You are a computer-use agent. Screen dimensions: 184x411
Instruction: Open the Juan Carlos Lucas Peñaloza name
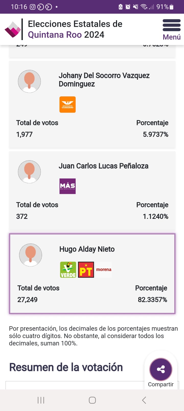[103, 166]
